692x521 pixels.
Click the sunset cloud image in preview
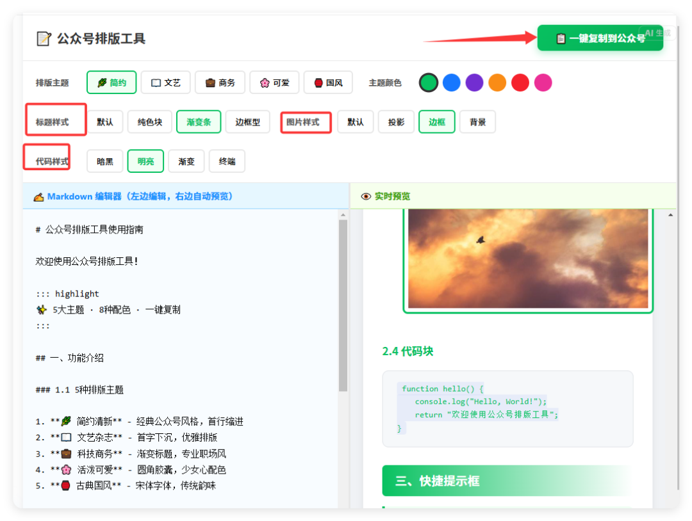(x=528, y=259)
